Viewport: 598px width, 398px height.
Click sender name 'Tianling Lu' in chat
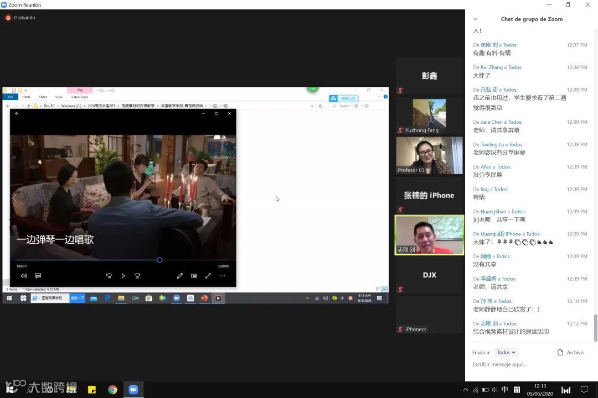point(492,144)
